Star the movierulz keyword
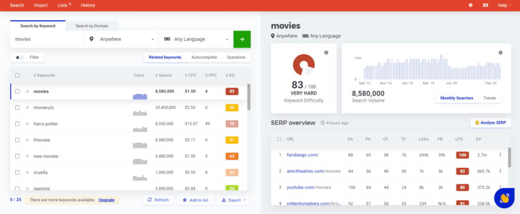Viewport: 520px width, 214px height. click(27, 108)
